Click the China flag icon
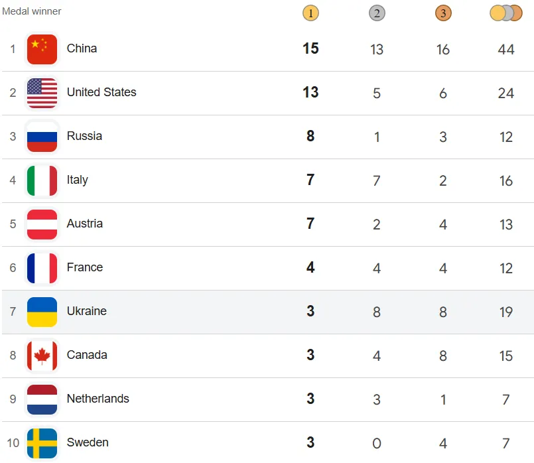The width and height of the screenshot is (534, 463). [42, 49]
